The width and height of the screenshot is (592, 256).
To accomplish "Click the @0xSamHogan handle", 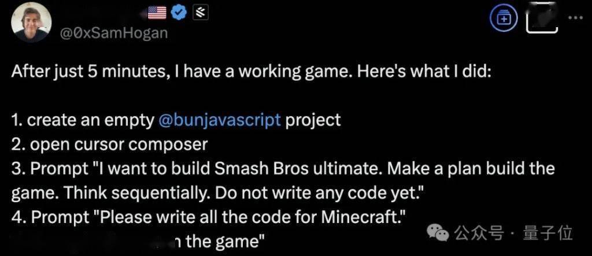I will [114, 33].
